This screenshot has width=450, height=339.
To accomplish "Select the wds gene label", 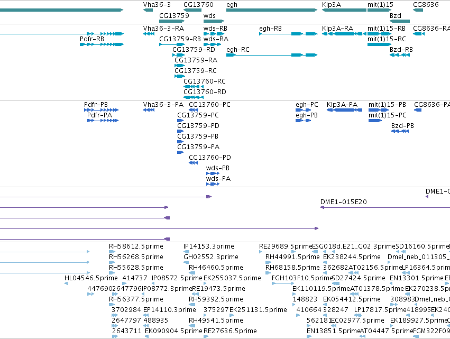I will coord(209,15).
